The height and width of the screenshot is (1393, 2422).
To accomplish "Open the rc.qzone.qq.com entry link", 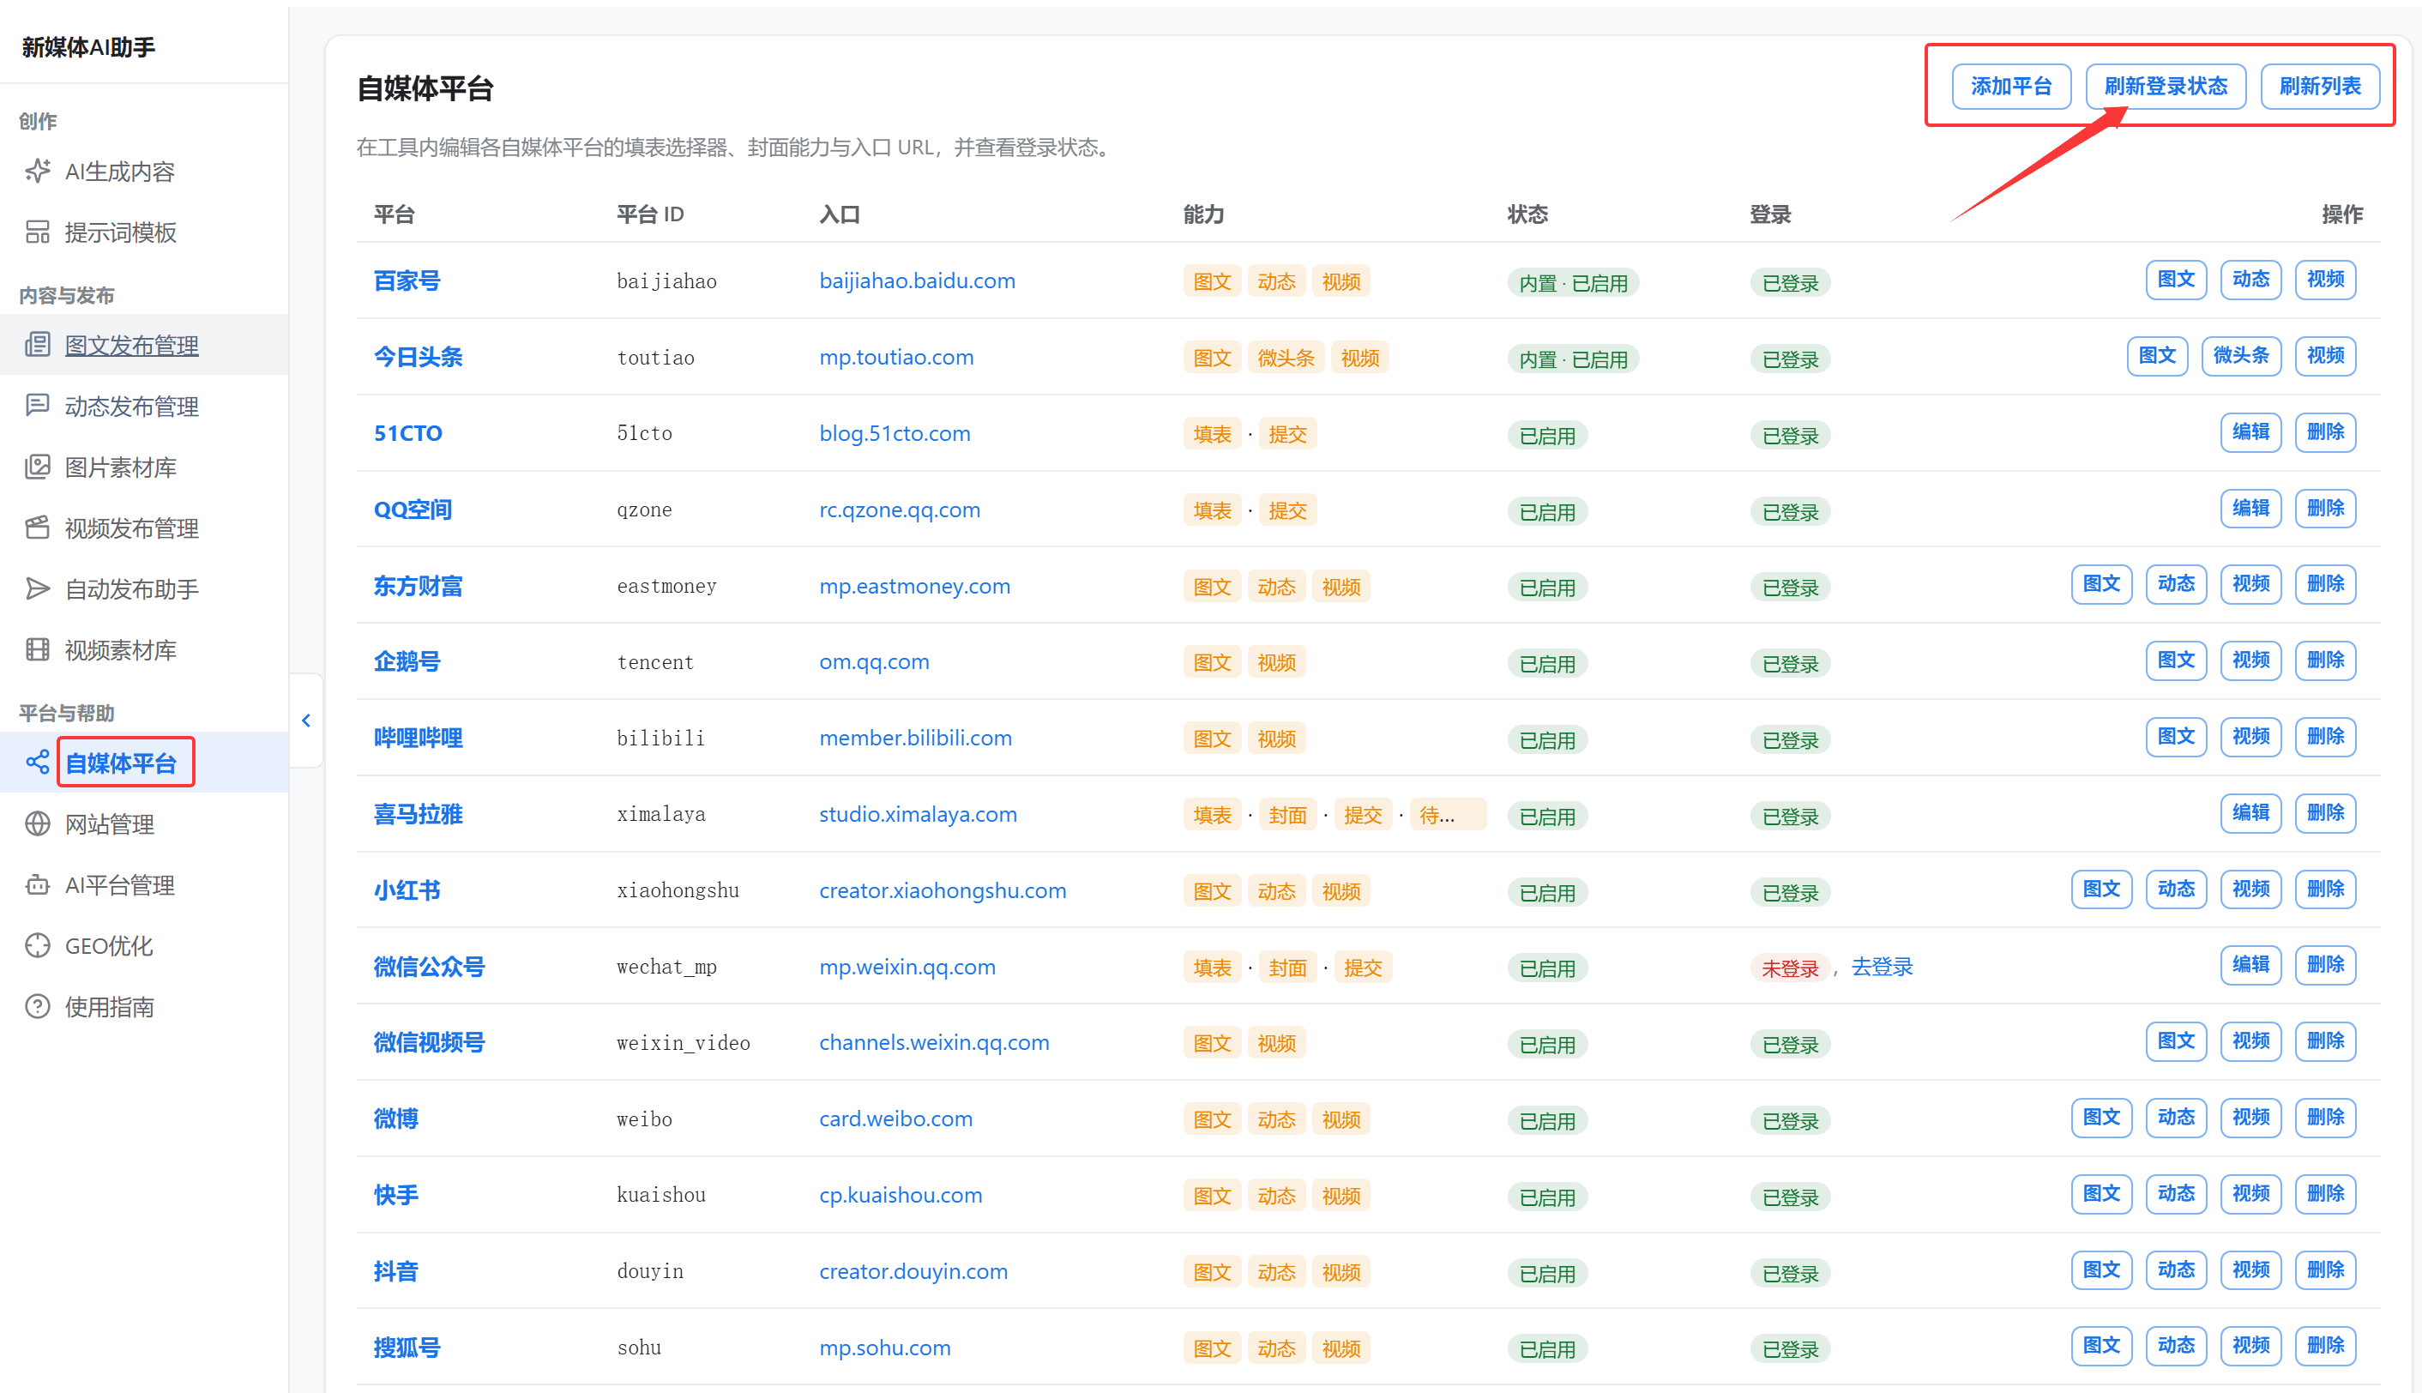I will click(x=901, y=510).
